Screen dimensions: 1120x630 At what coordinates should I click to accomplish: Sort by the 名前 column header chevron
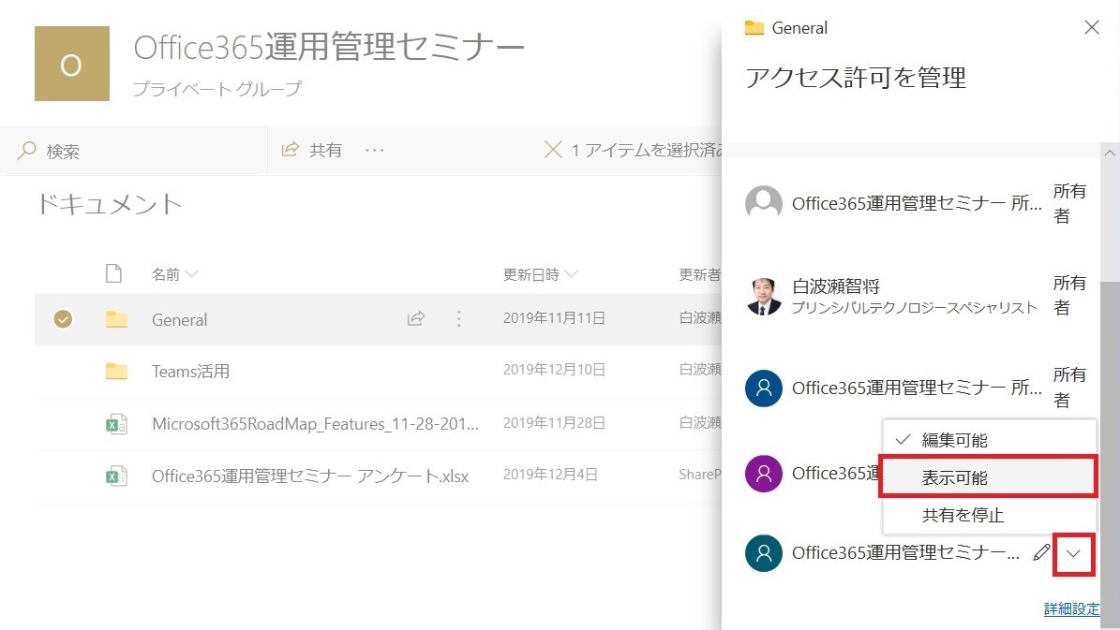click(191, 274)
